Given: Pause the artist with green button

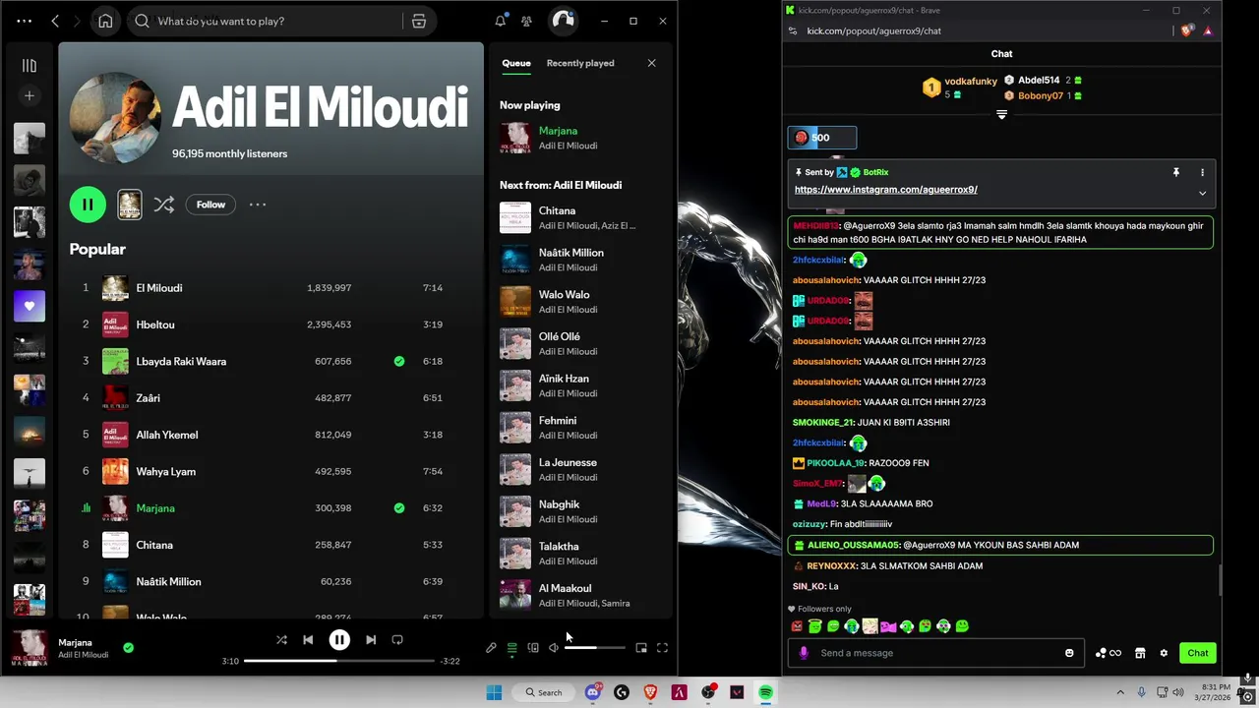Looking at the screenshot, I should 88,205.
